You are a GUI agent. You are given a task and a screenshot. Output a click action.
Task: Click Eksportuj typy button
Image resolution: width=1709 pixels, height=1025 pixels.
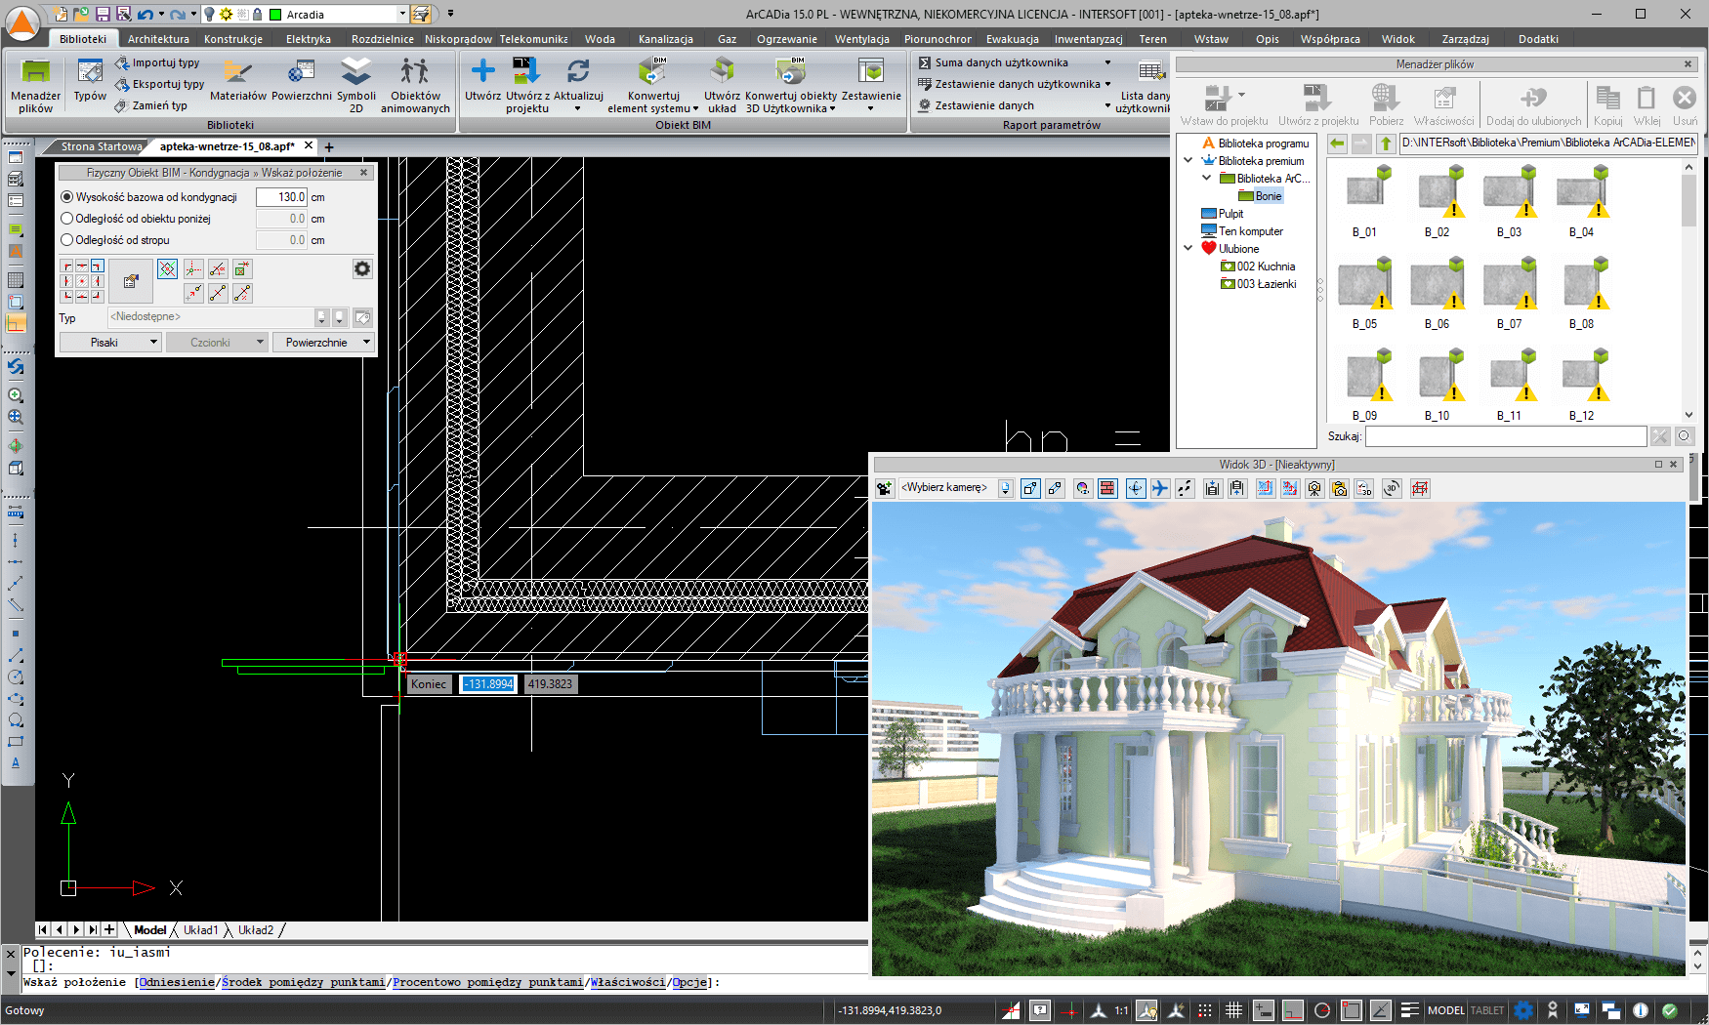(x=159, y=84)
